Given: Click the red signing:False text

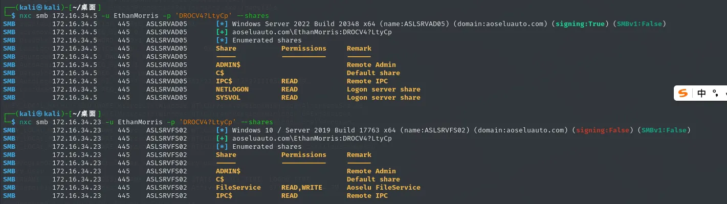Looking at the screenshot, I should tap(603, 130).
